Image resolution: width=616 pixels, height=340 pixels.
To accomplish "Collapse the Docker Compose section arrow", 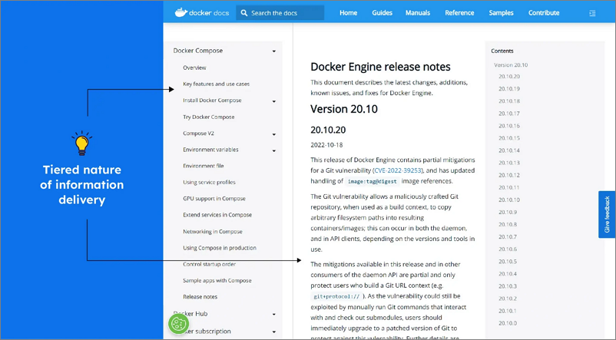I will (x=274, y=51).
